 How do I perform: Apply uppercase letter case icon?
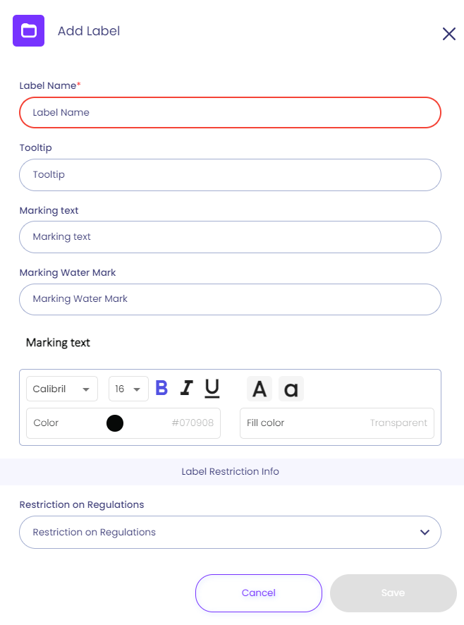[x=260, y=389]
